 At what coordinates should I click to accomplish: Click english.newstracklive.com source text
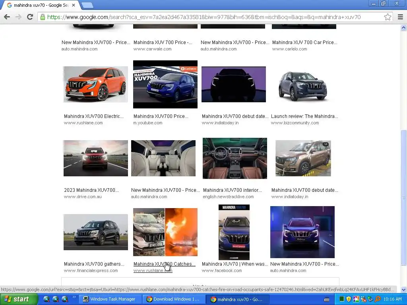pyautogui.click(x=229, y=197)
